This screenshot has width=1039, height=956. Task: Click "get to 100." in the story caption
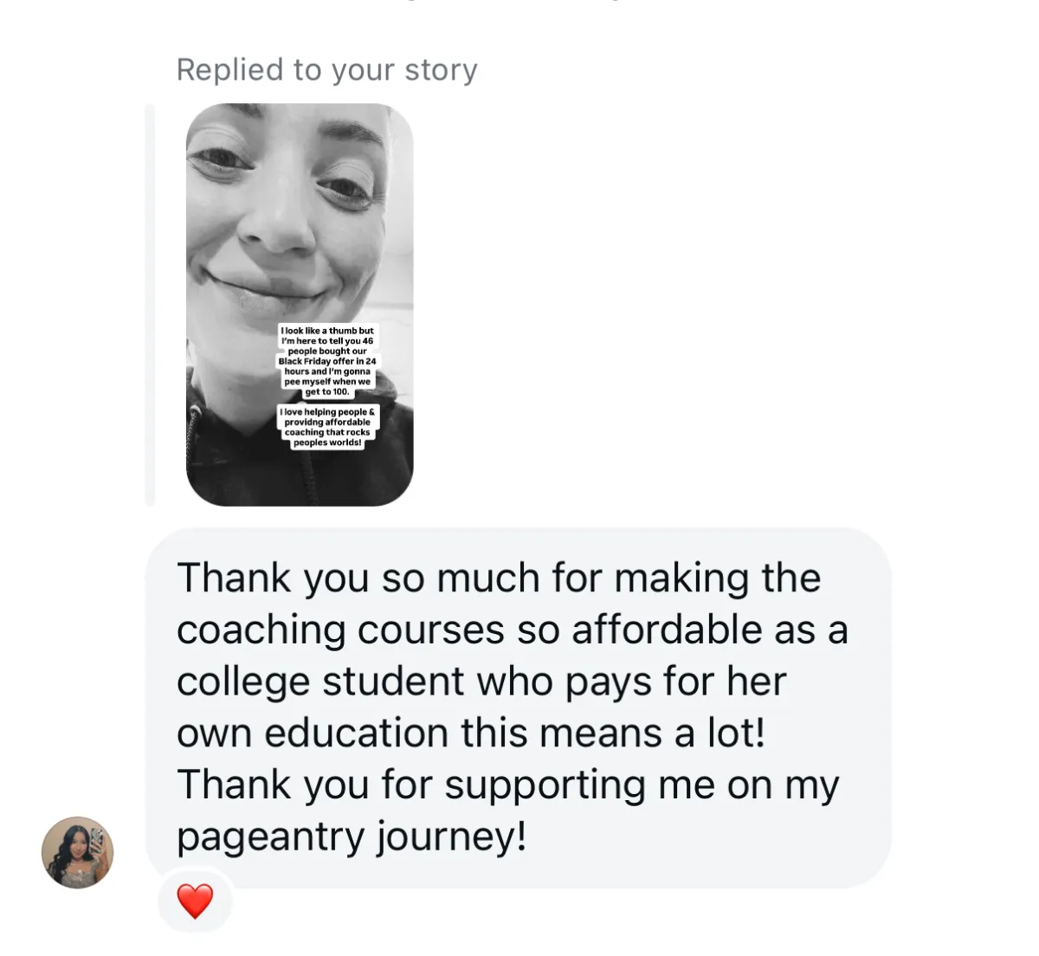click(x=327, y=391)
